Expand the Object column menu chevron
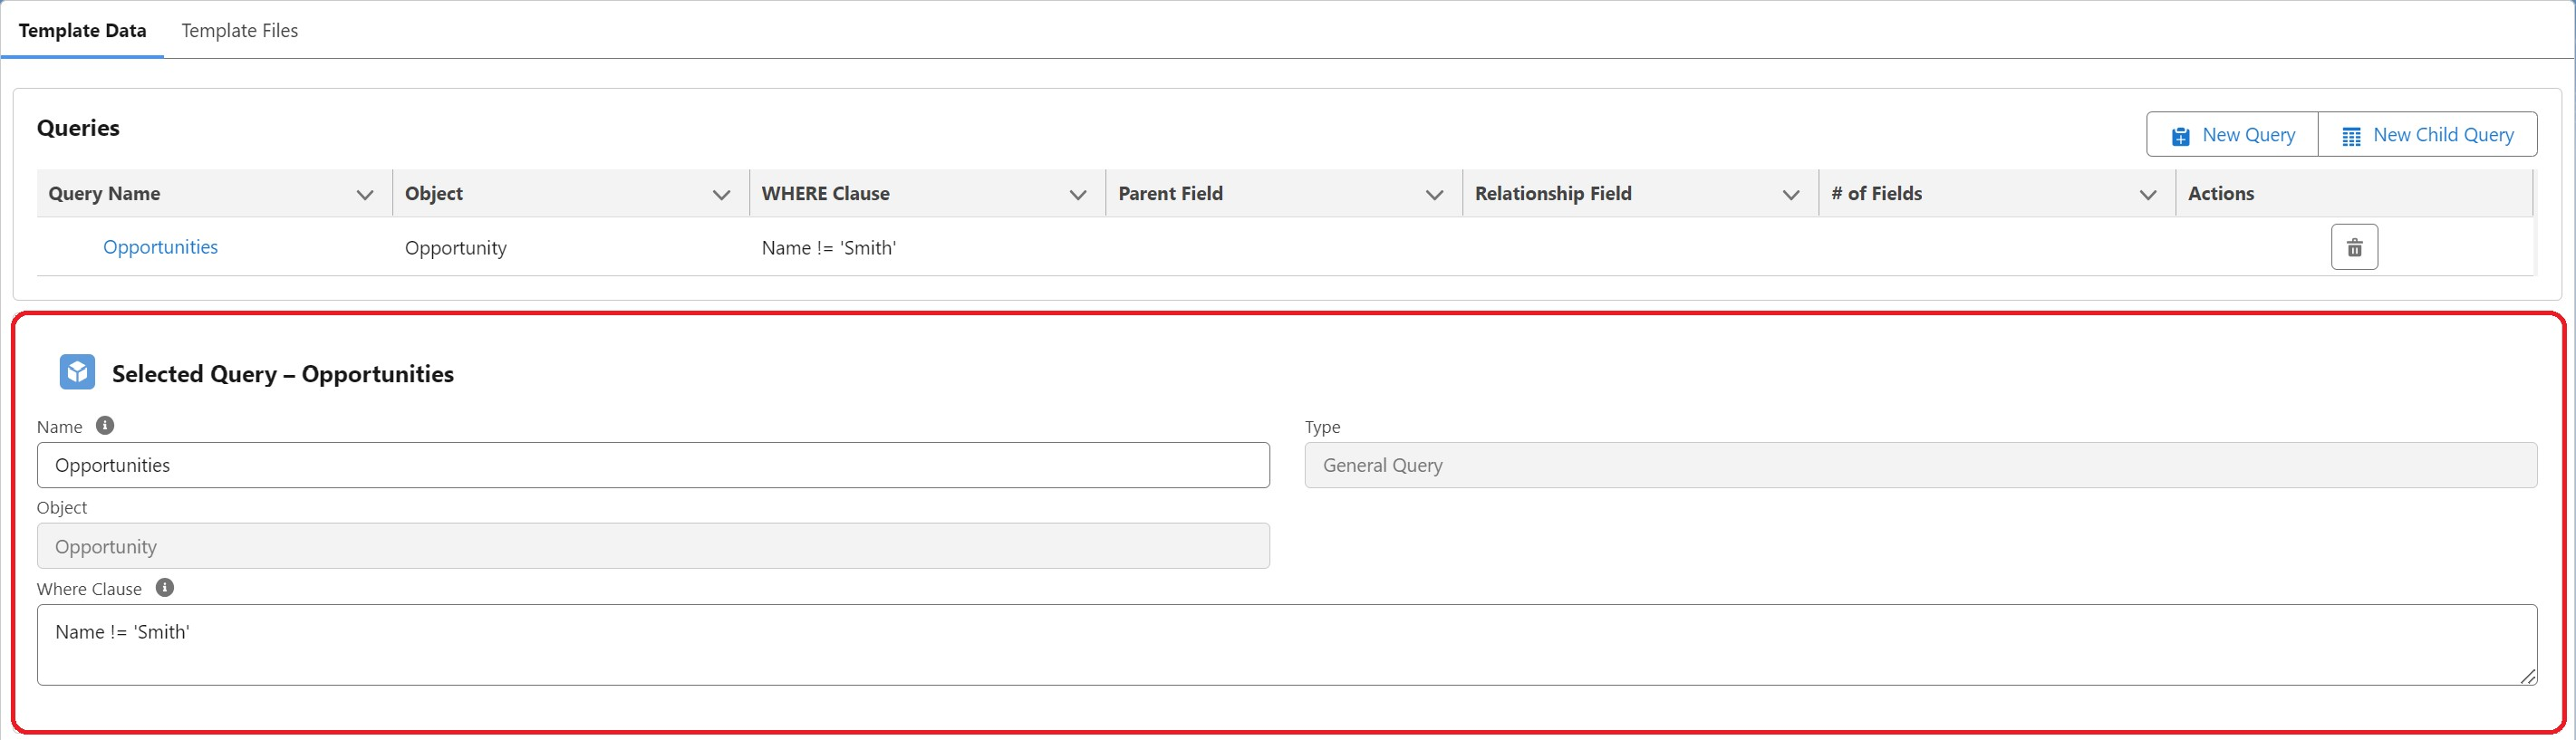The width and height of the screenshot is (2576, 740). click(721, 195)
